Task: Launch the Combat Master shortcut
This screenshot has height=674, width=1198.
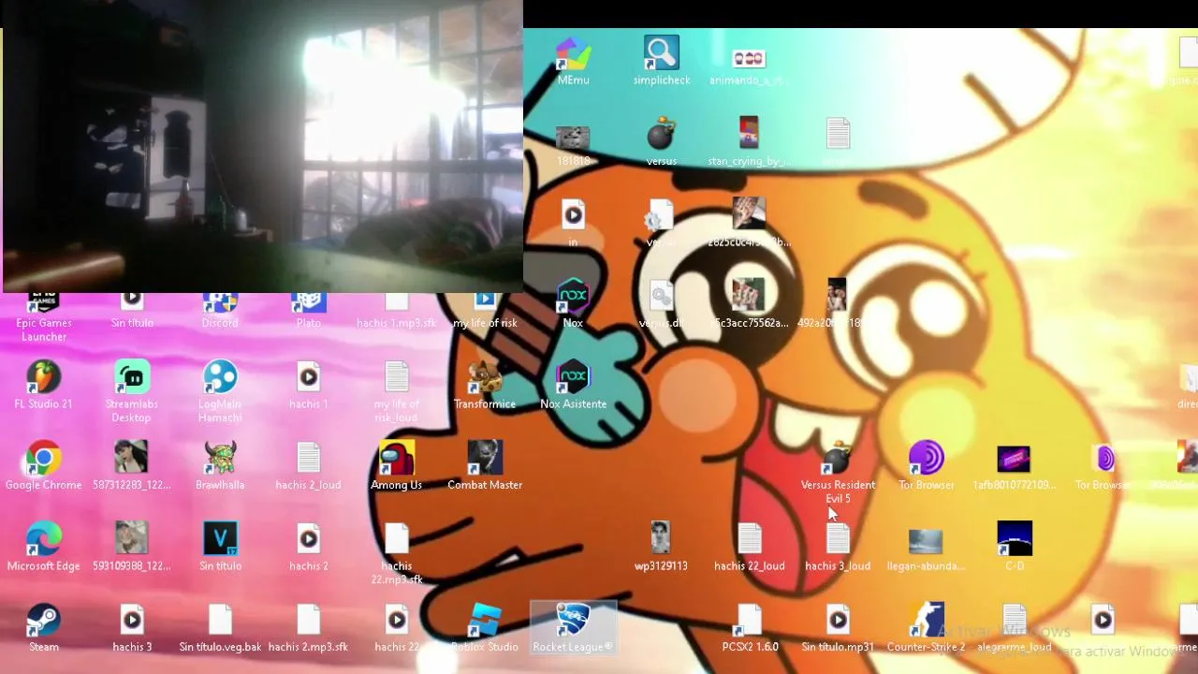Action: pyautogui.click(x=485, y=466)
